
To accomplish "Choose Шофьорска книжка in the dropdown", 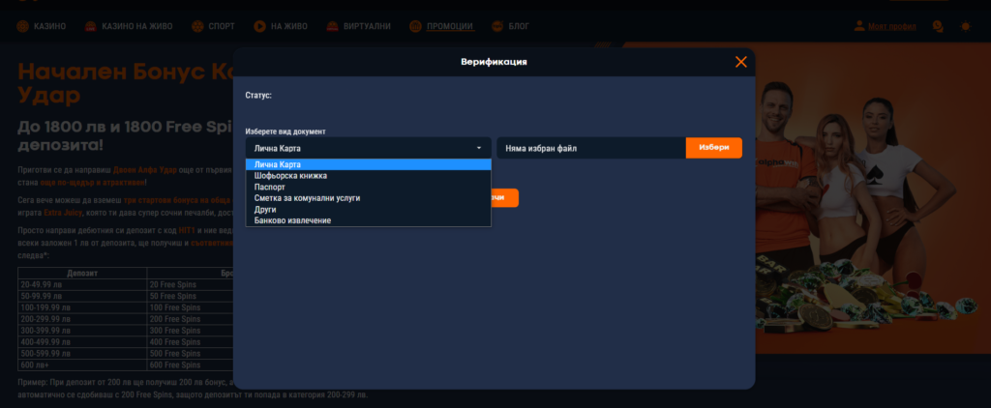I will (290, 176).
